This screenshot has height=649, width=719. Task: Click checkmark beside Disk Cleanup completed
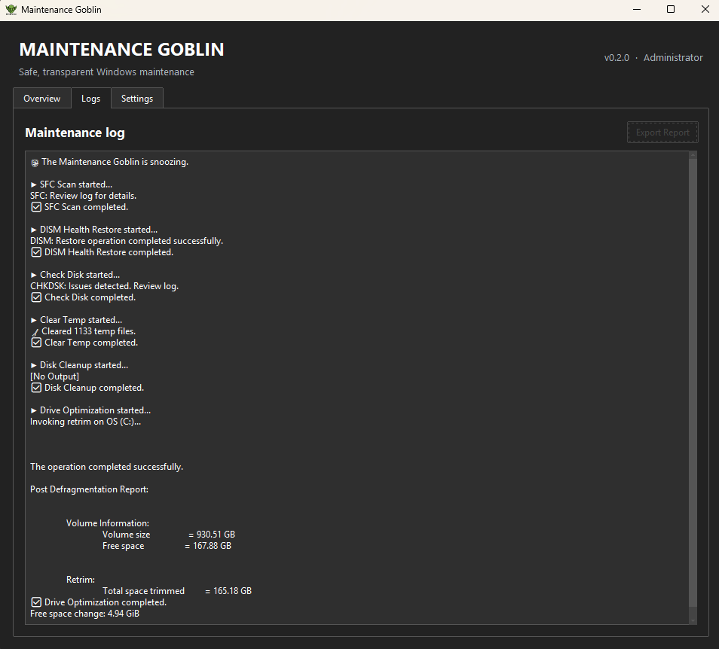(36, 388)
